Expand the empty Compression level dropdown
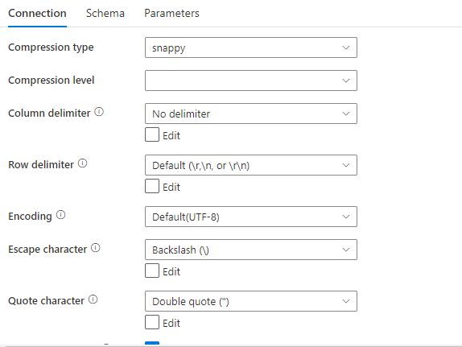The height and width of the screenshot is (347, 462). (251, 81)
